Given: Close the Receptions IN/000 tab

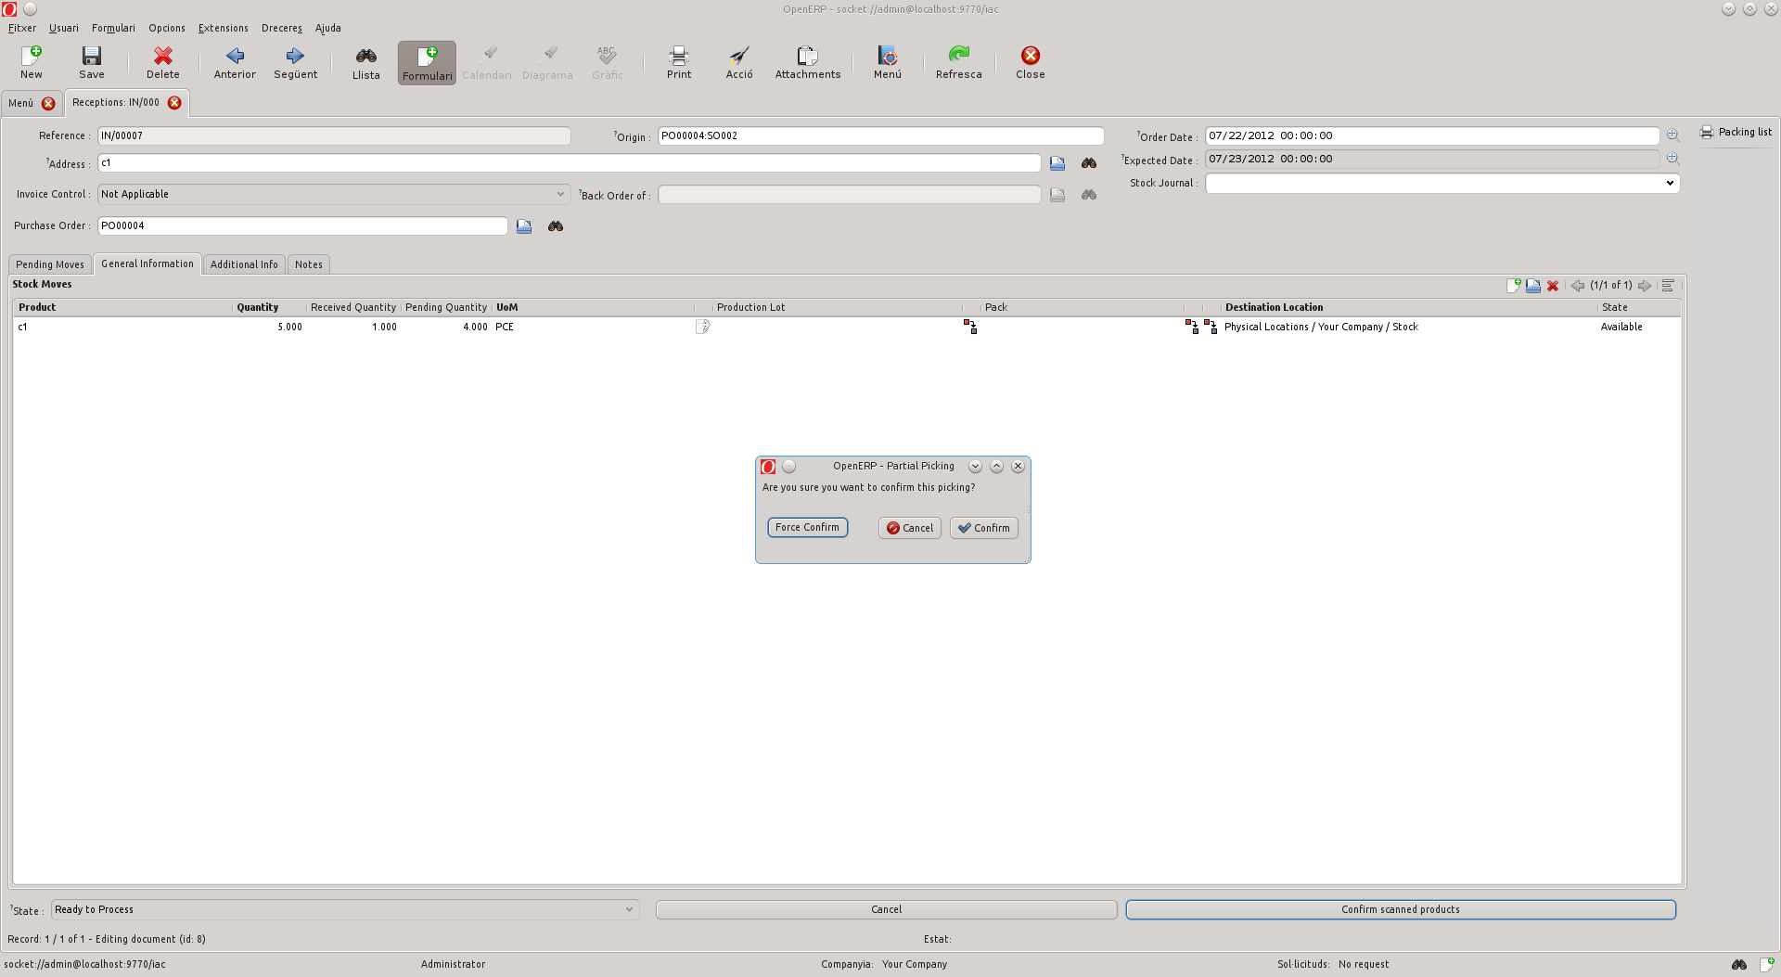Looking at the screenshot, I should tap(174, 103).
